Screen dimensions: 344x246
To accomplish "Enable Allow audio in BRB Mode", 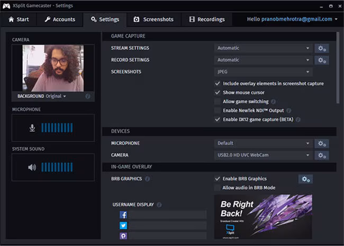I will point(218,188).
